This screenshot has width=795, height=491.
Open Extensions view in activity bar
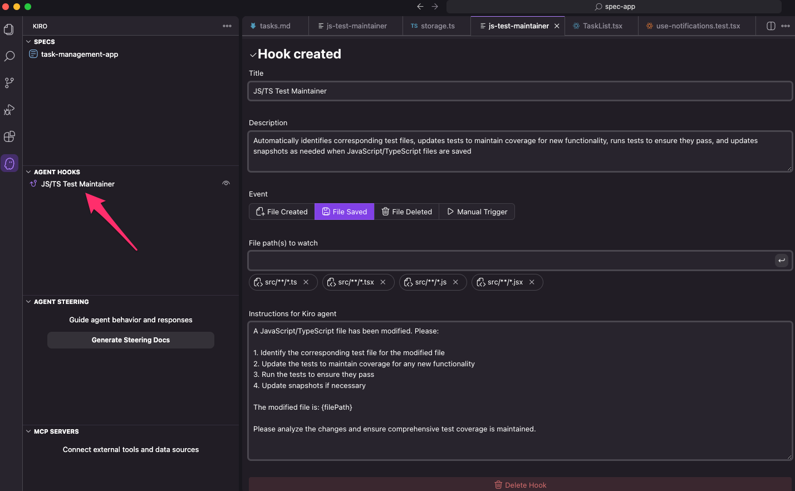point(9,136)
